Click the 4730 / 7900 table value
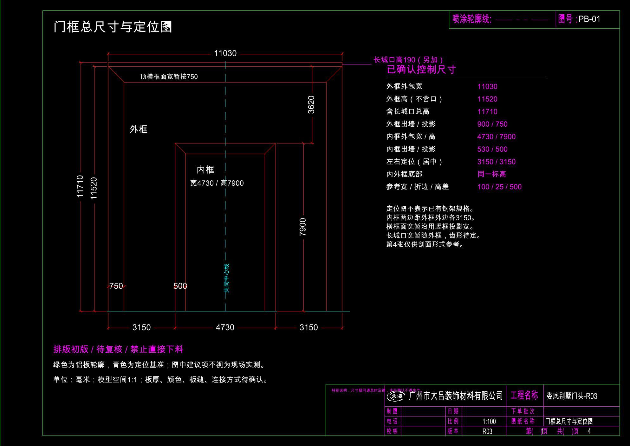This screenshot has height=446, width=630. click(x=497, y=137)
